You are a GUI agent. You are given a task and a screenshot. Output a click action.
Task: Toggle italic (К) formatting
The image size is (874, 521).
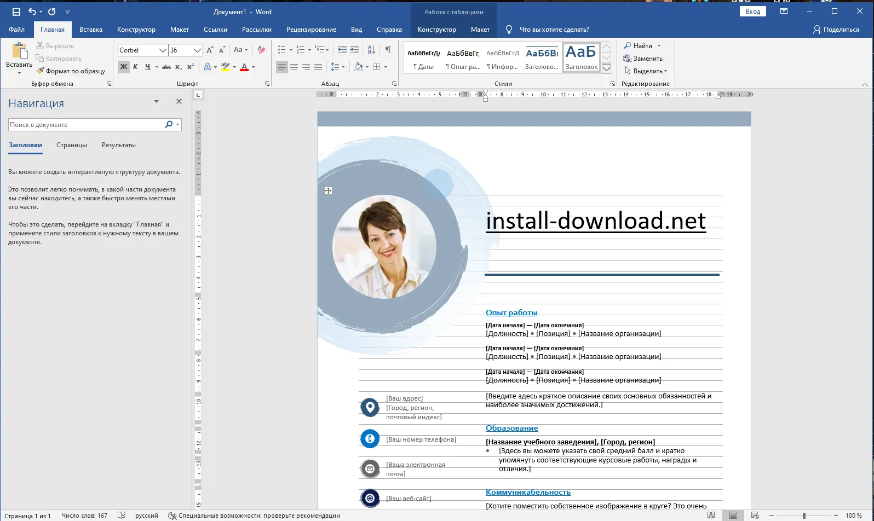[135, 67]
